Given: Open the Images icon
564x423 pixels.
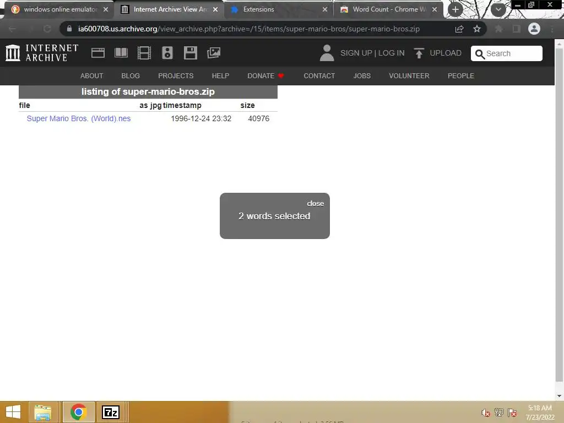Looking at the screenshot, I should click(x=214, y=53).
